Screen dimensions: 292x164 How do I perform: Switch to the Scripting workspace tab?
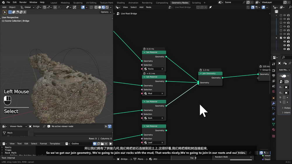click(x=196, y=3)
